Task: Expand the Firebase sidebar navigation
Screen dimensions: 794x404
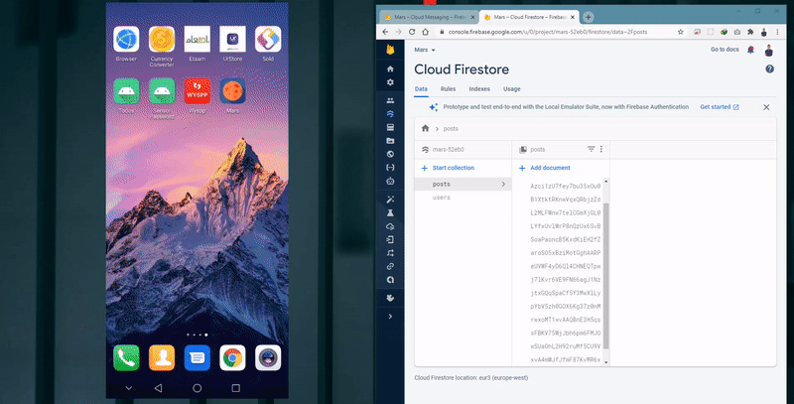Action: click(x=390, y=317)
